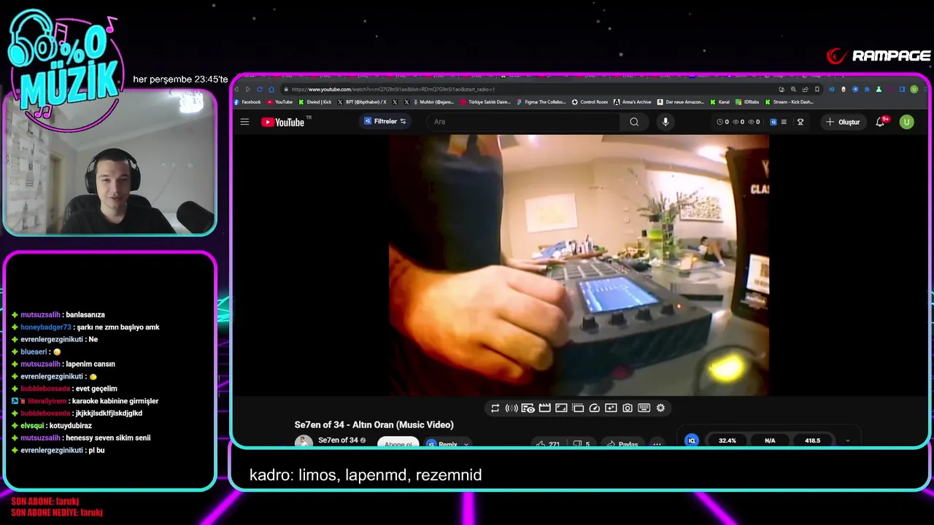Click the N/A stat pill

click(770, 440)
